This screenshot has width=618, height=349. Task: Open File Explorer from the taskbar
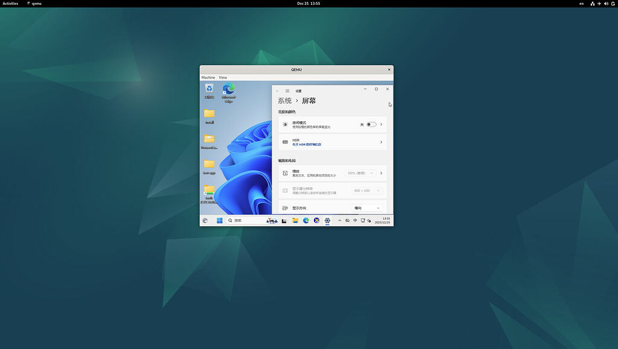(295, 220)
